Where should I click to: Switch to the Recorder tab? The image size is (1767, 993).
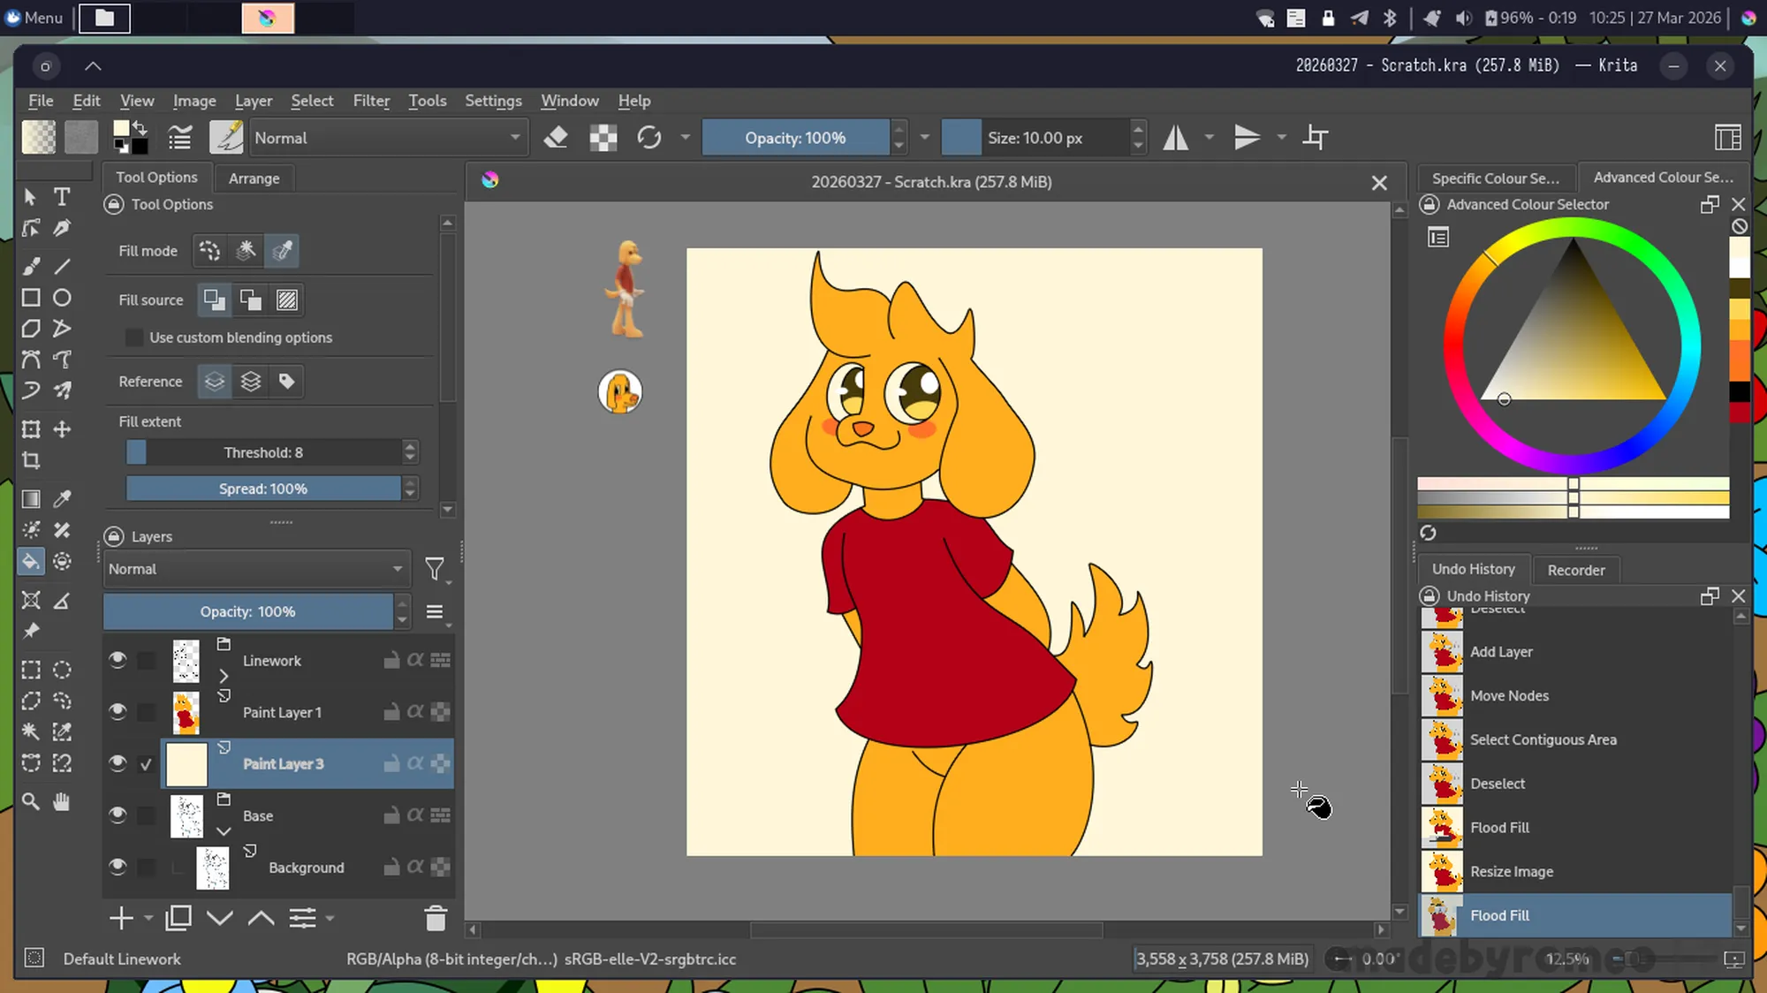pyautogui.click(x=1575, y=570)
